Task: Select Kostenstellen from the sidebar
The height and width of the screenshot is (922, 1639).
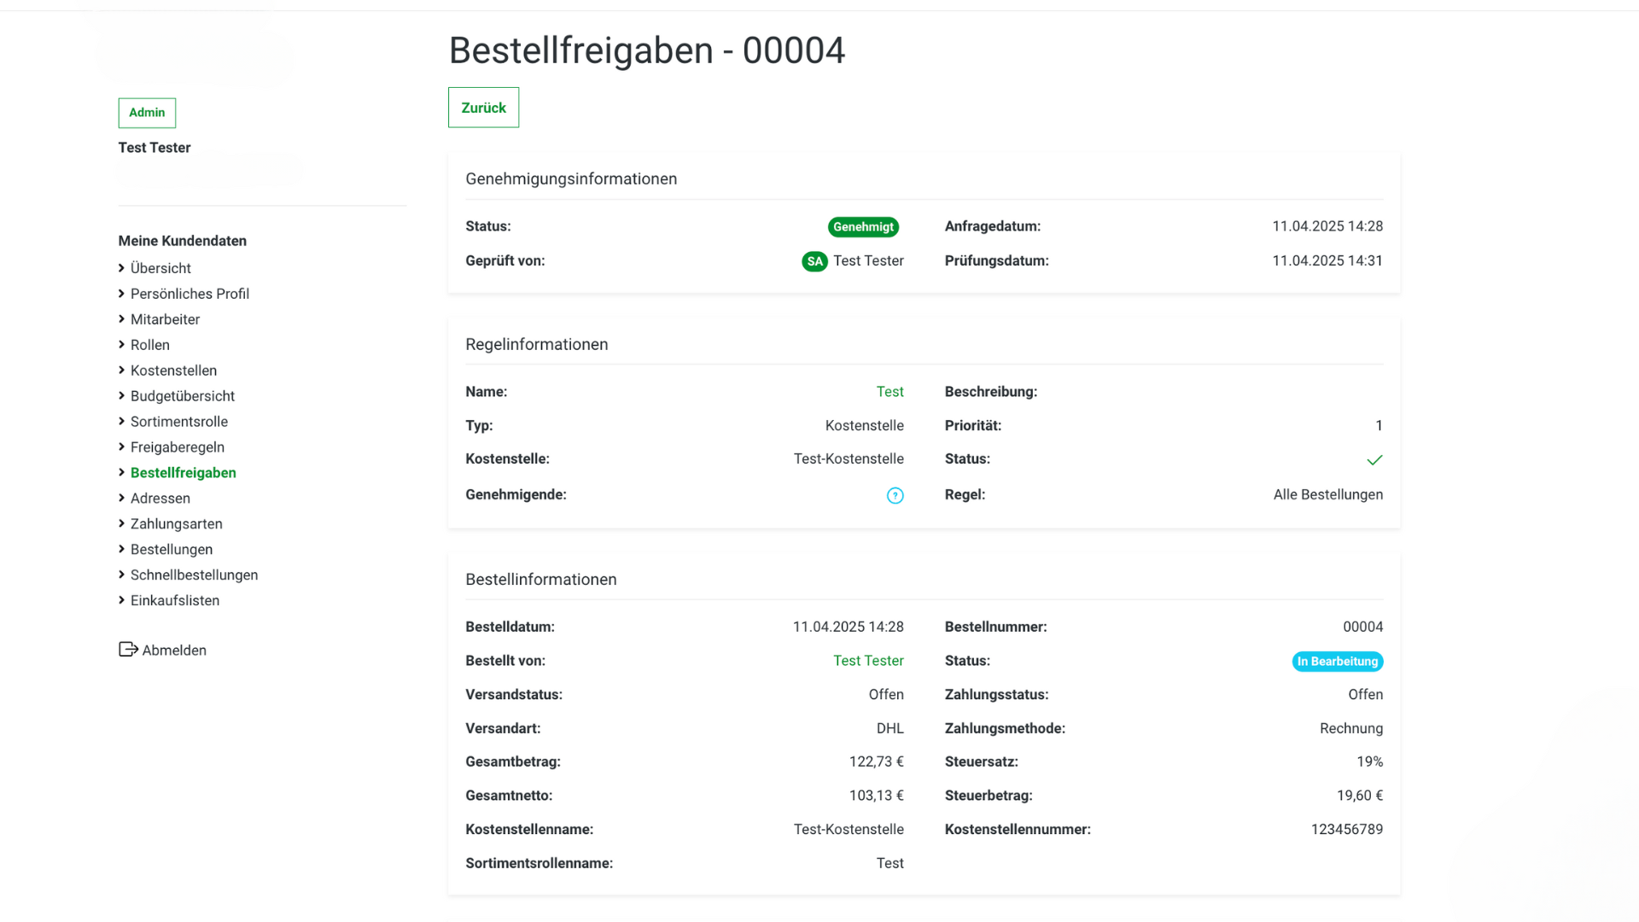Action: tap(173, 371)
